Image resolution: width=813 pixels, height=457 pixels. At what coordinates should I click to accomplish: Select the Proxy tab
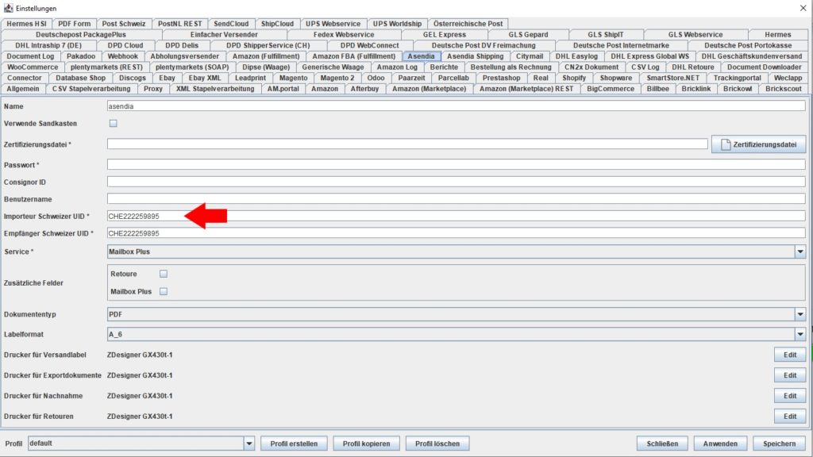153,89
